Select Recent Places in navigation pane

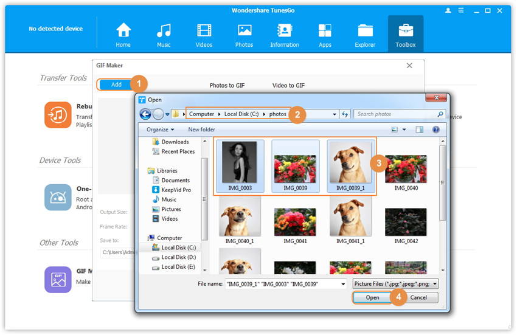[x=173, y=151]
